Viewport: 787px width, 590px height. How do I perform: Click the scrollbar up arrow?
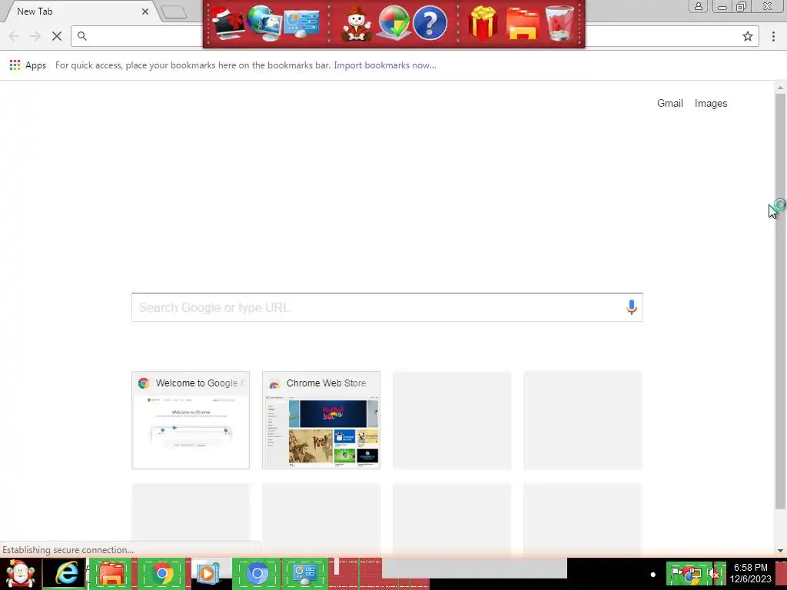tap(780, 88)
